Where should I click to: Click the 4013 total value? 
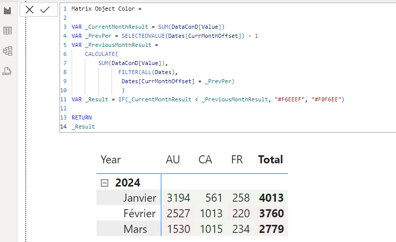pyautogui.click(x=271, y=198)
